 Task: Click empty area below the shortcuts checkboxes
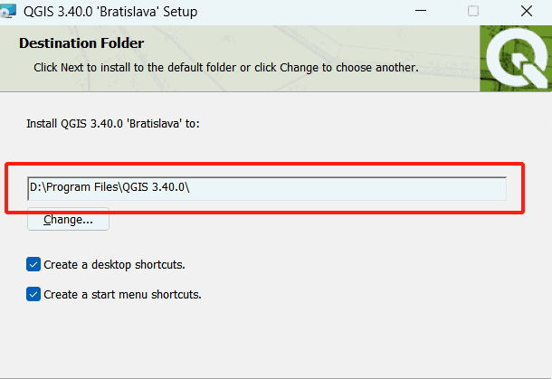pyautogui.click(x=271, y=339)
